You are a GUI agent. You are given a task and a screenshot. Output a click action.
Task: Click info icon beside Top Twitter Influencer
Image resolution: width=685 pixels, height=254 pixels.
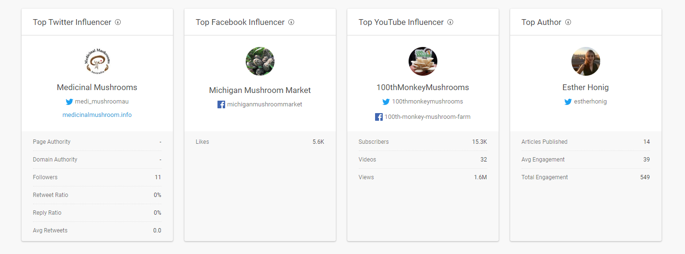click(118, 22)
